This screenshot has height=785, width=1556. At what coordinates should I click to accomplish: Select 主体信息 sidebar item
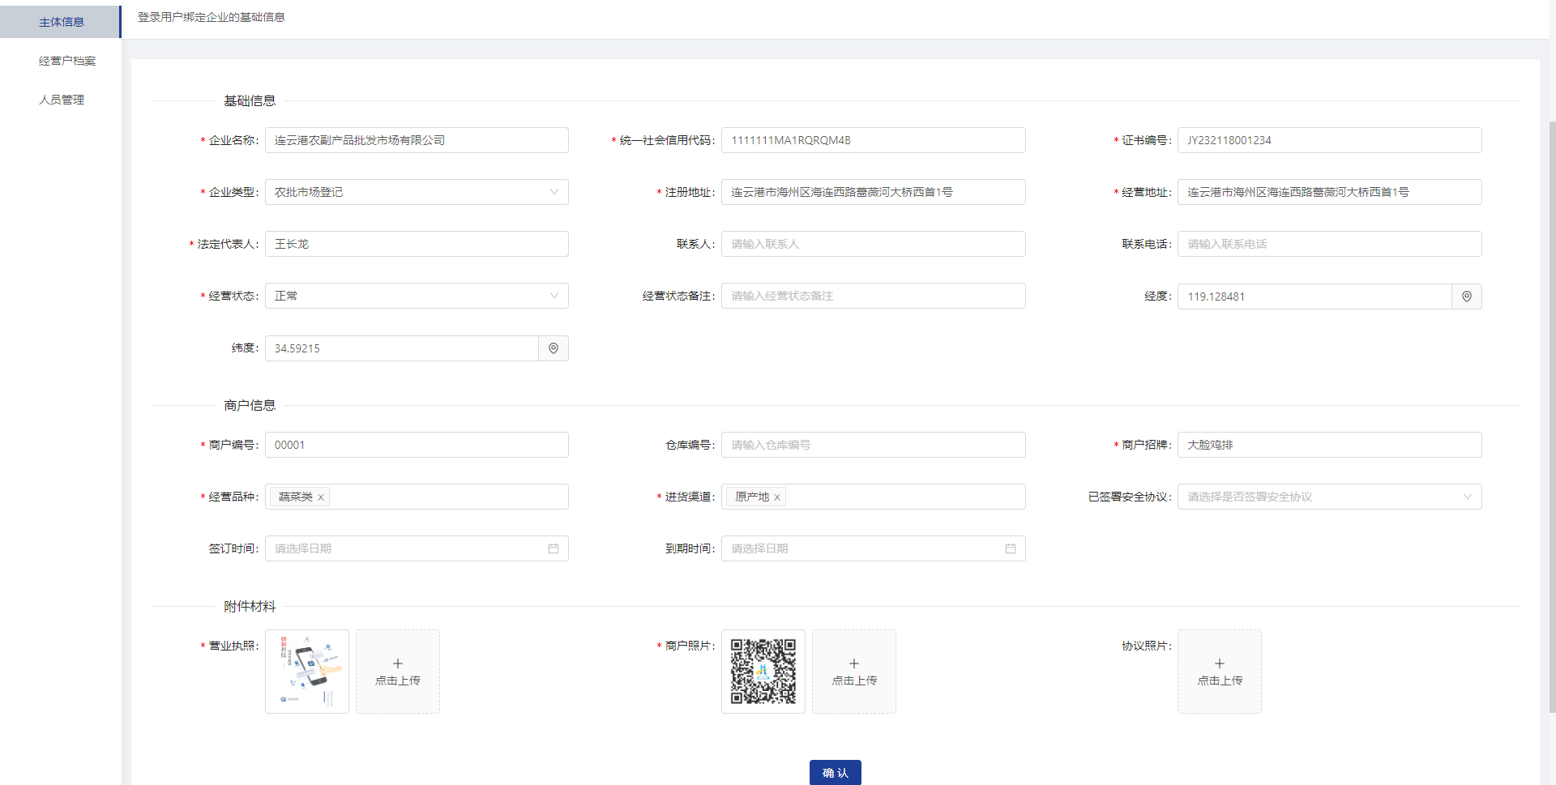pyautogui.click(x=62, y=22)
